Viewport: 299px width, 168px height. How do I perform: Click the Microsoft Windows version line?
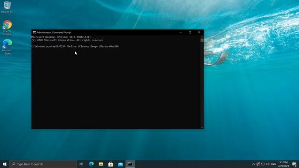61,37
